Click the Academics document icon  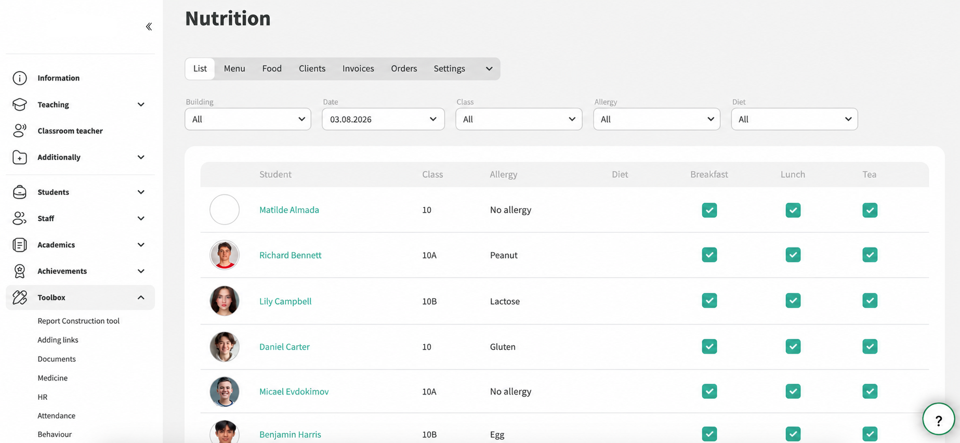pyautogui.click(x=20, y=244)
